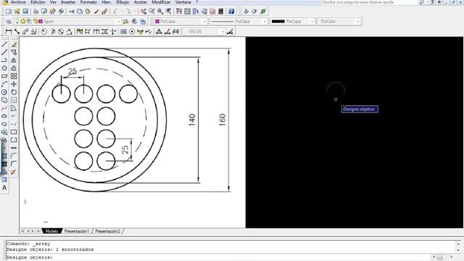This screenshot has width=464, height=261.
Task: Open the Formato menu
Action: click(88, 2)
